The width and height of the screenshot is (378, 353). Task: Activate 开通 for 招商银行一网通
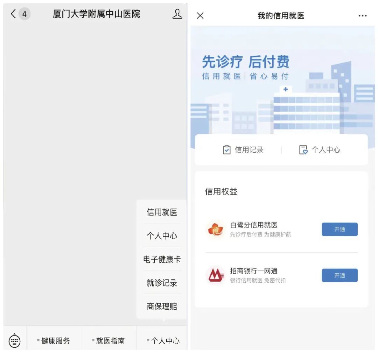339,275
